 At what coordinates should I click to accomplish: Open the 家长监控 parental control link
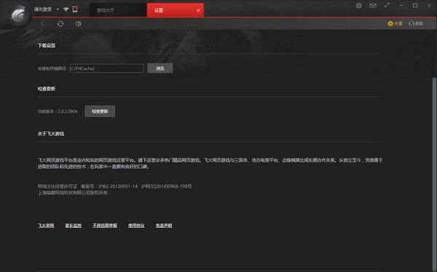pyautogui.click(x=74, y=225)
